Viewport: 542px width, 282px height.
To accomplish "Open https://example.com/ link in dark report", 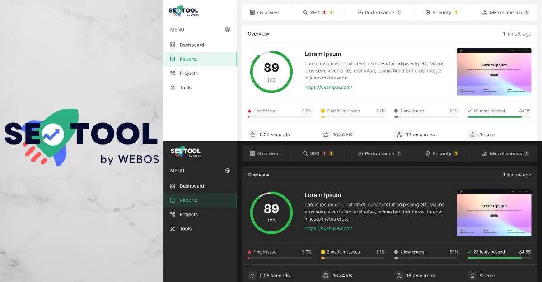I will click(328, 228).
